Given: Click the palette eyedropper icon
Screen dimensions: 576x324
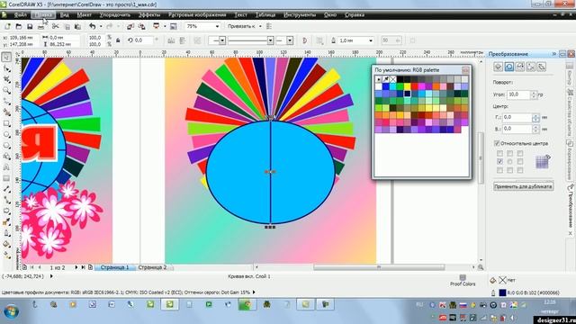Looking at the screenshot, I should coord(386,79).
